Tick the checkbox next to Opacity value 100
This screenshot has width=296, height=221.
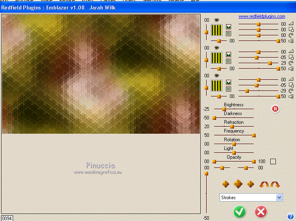(273, 161)
